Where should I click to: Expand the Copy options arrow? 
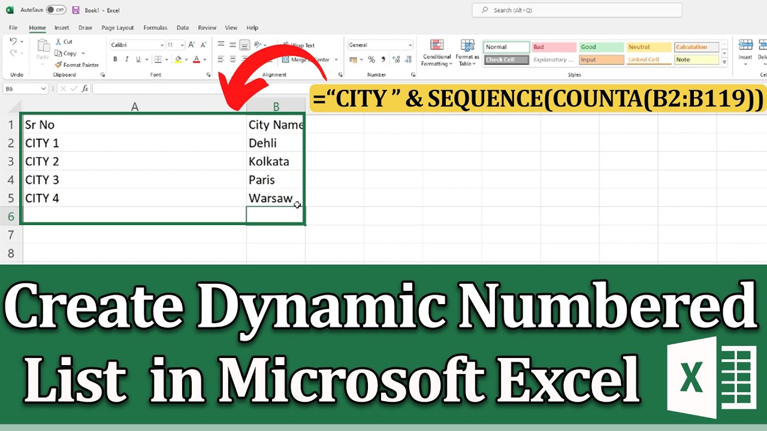pos(83,53)
